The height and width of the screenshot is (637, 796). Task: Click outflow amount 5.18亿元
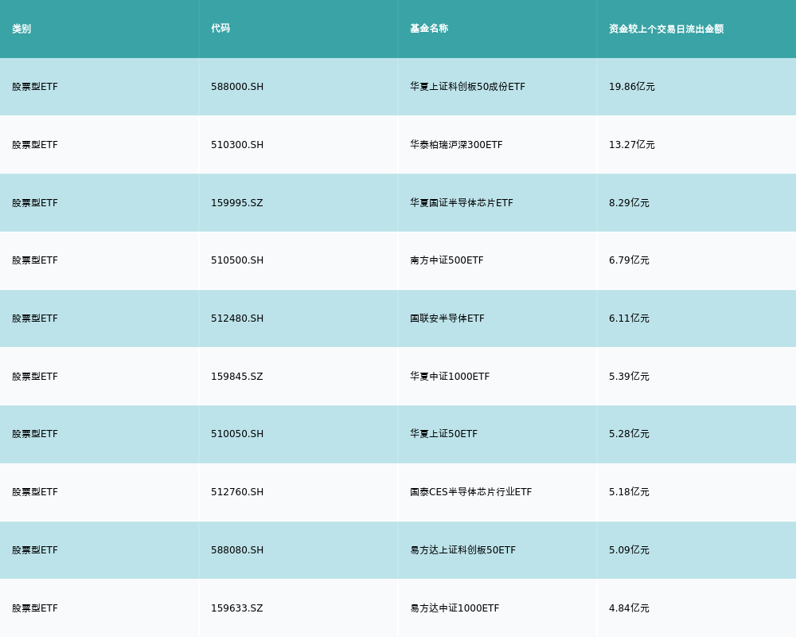pyautogui.click(x=629, y=492)
